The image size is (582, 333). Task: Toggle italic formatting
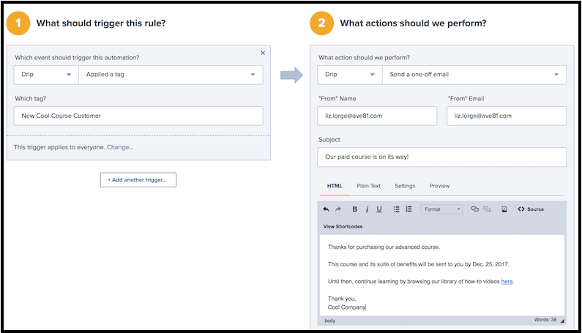tap(368, 209)
